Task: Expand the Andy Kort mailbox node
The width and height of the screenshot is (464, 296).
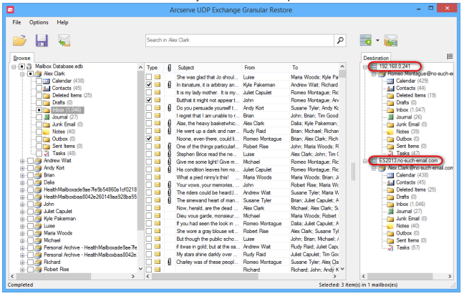Action: click(22, 168)
